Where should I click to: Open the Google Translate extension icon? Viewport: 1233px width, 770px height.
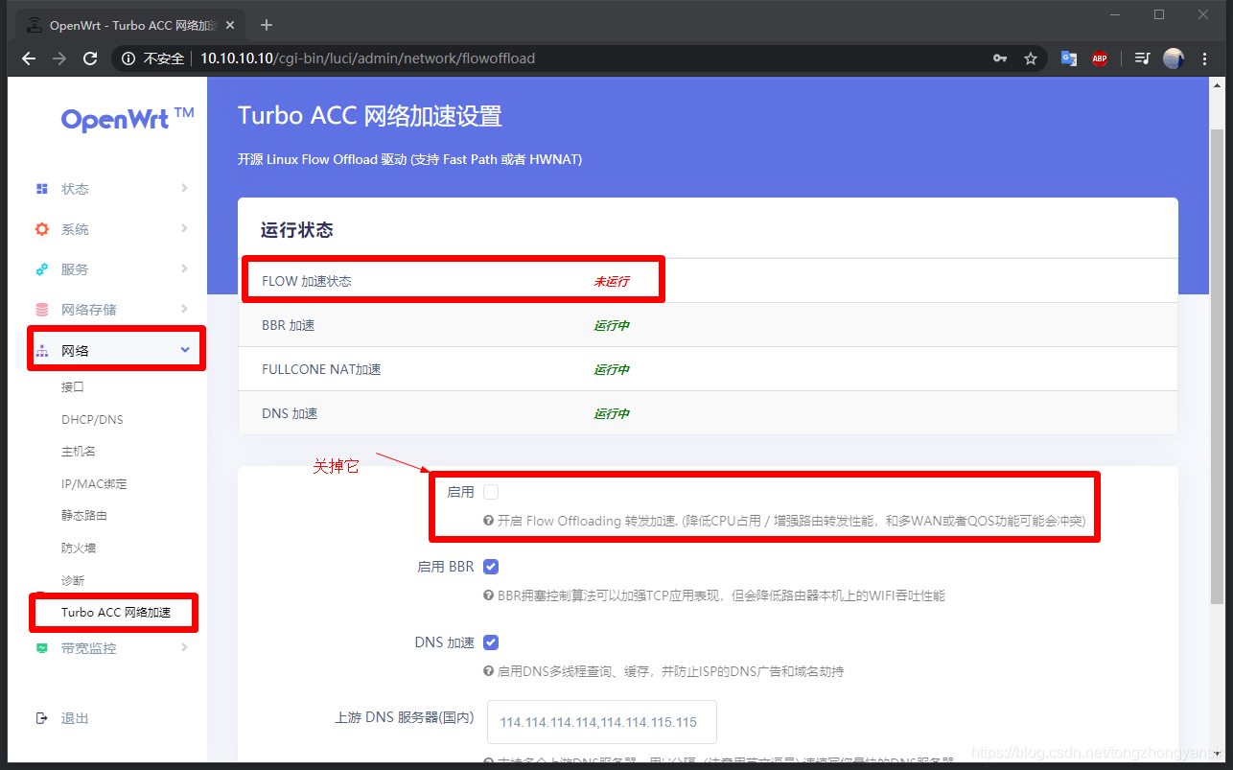1068,58
